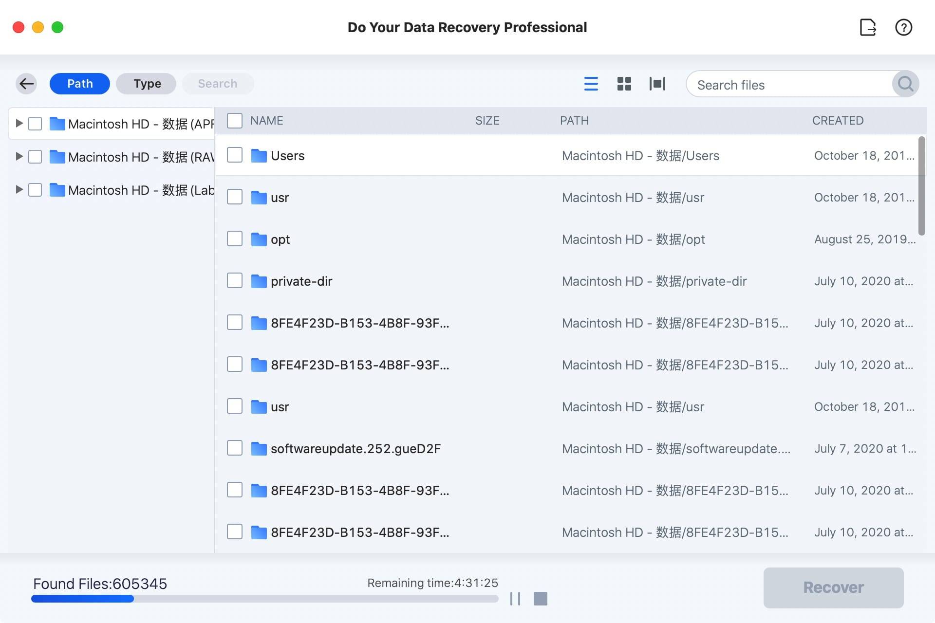Check the Users folder checkbox

pos(235,155)
